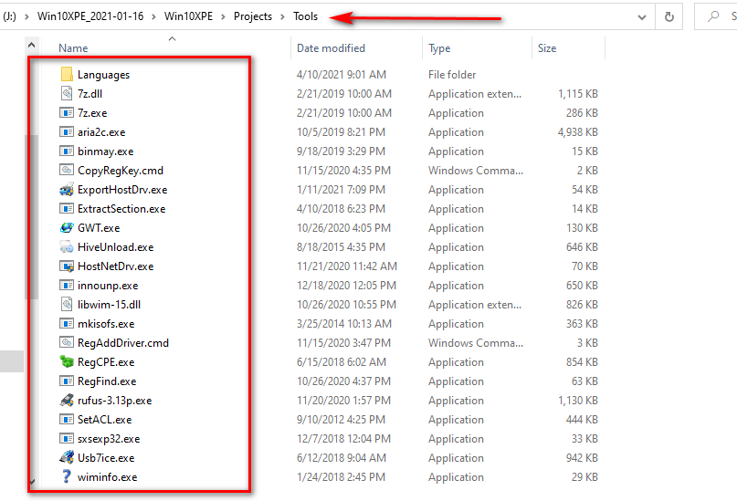Select the file name rufus-3.13p.exe
737x501 pixels.
(115, 401)
